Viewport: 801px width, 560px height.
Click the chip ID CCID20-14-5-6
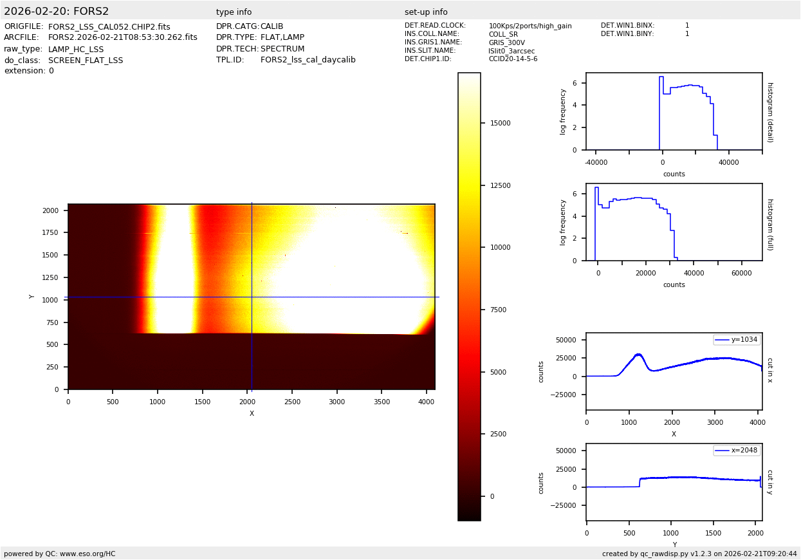513,59
